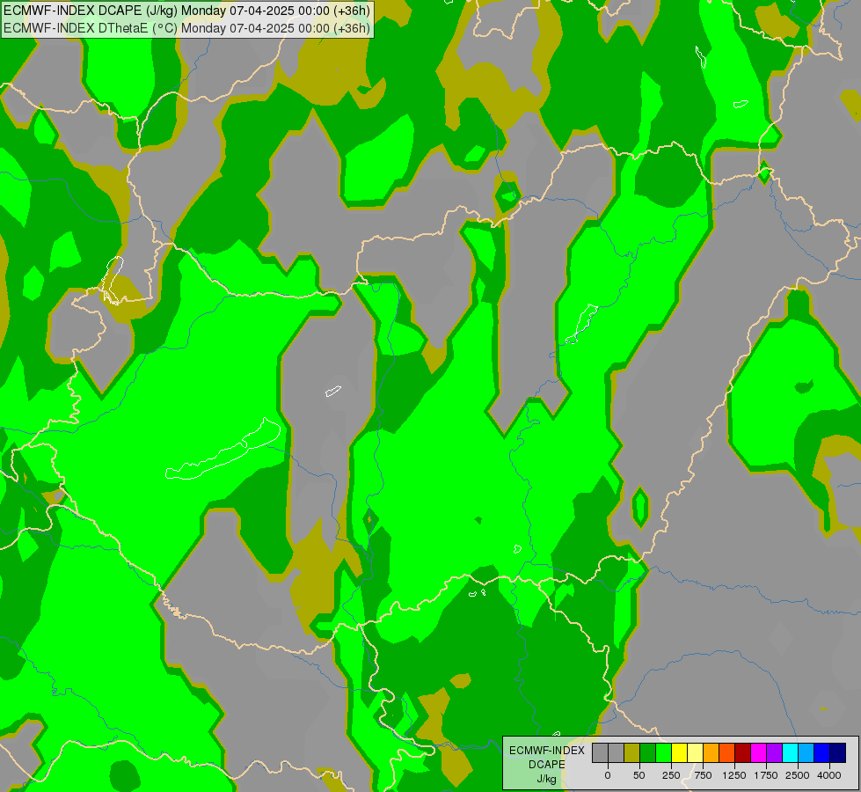This screenshot has height=792, width=861.
Task: Select the amber orange legend swatch
Action: [711, 752]
